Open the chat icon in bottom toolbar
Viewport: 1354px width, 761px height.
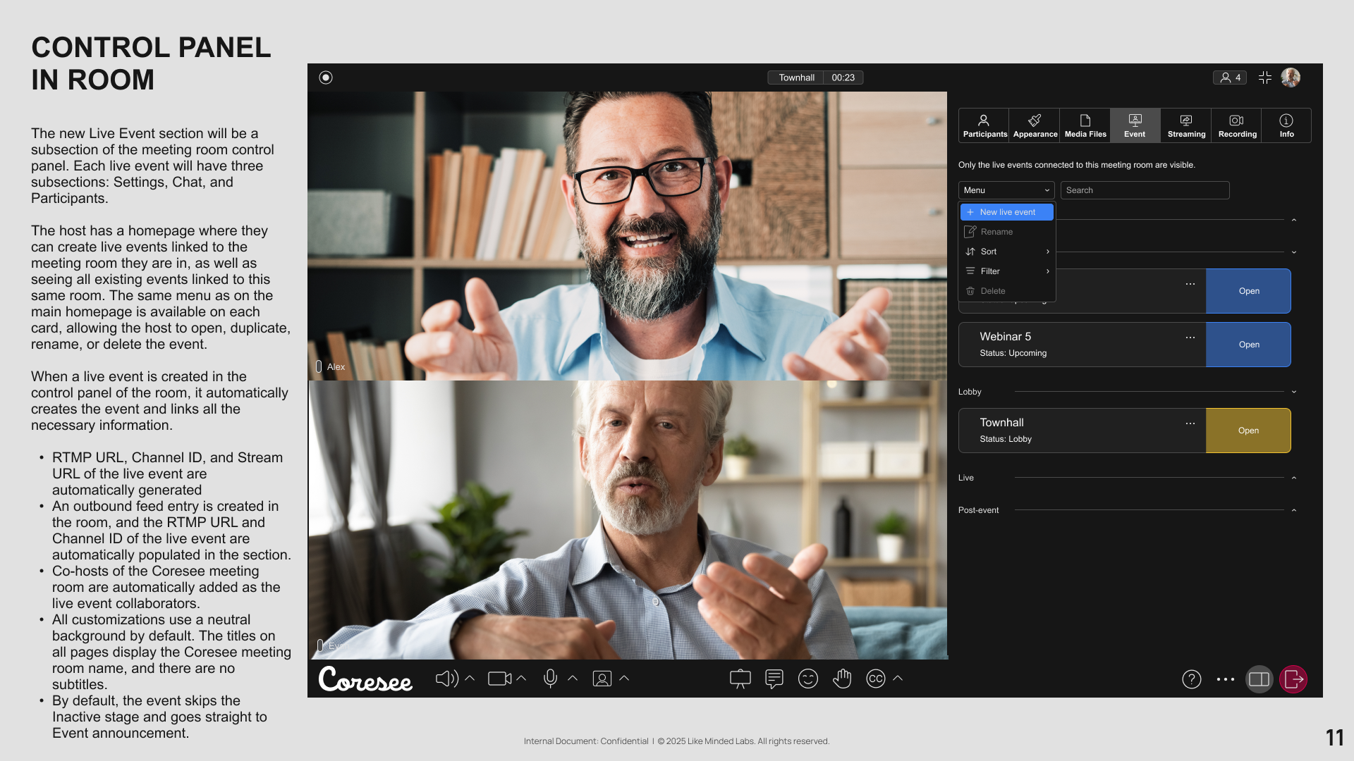tap(774, 679)
